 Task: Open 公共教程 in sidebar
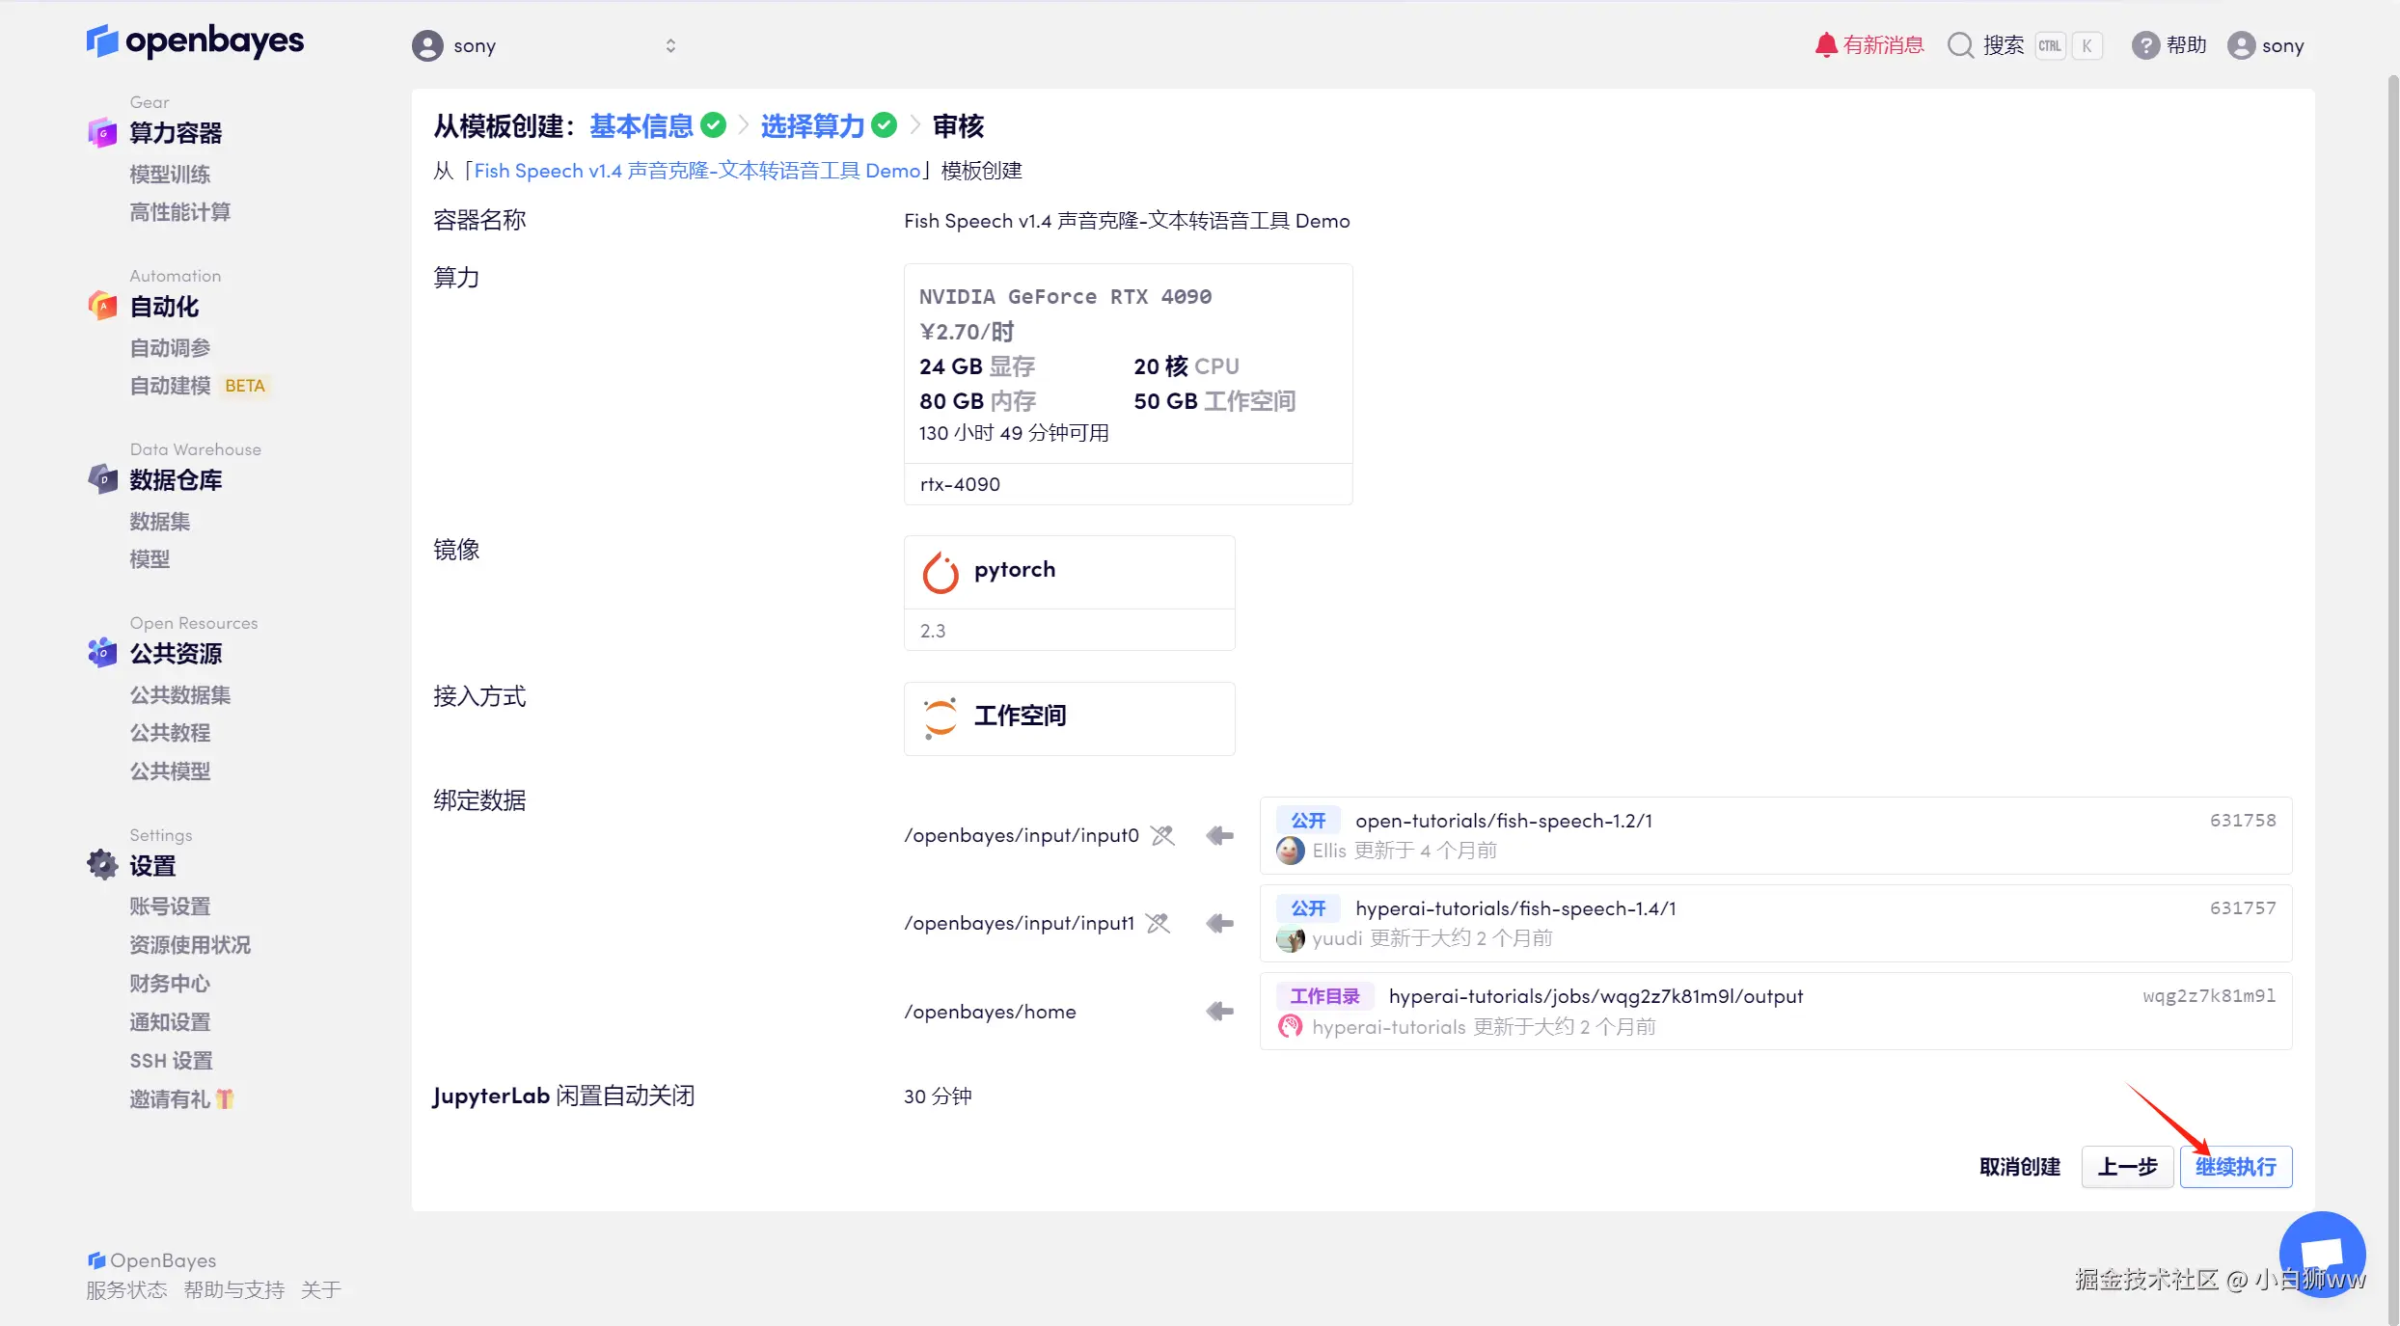coord(170,733)
